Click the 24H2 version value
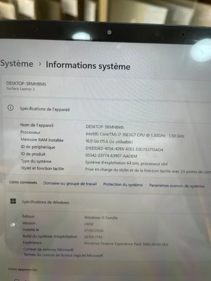Image resolution: width=211 pixels, height=281 pixels. coord(89,224)
